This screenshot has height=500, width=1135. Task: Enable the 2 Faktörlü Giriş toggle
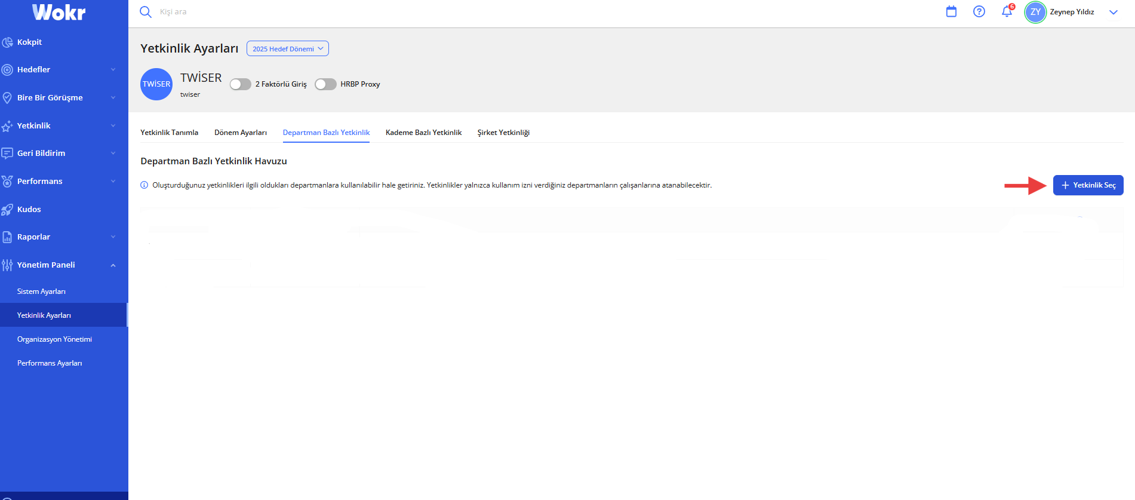tap(241, 84)
